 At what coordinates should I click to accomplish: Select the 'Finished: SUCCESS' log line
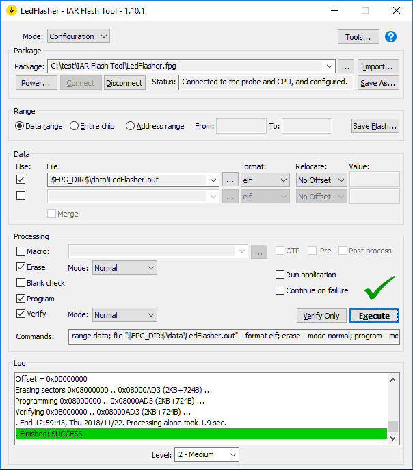201,434
